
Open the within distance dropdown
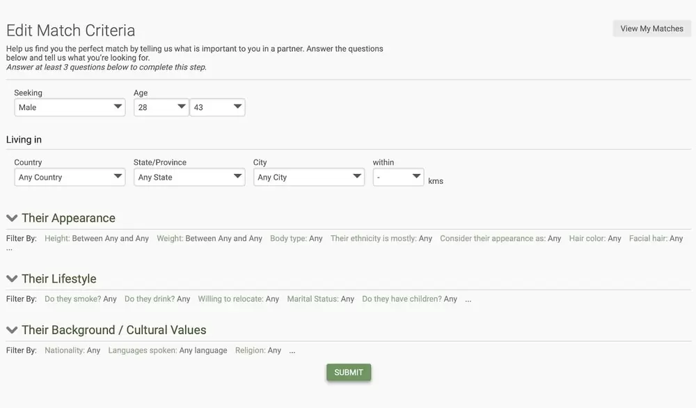pyautogui.click(x=398, y=177)
